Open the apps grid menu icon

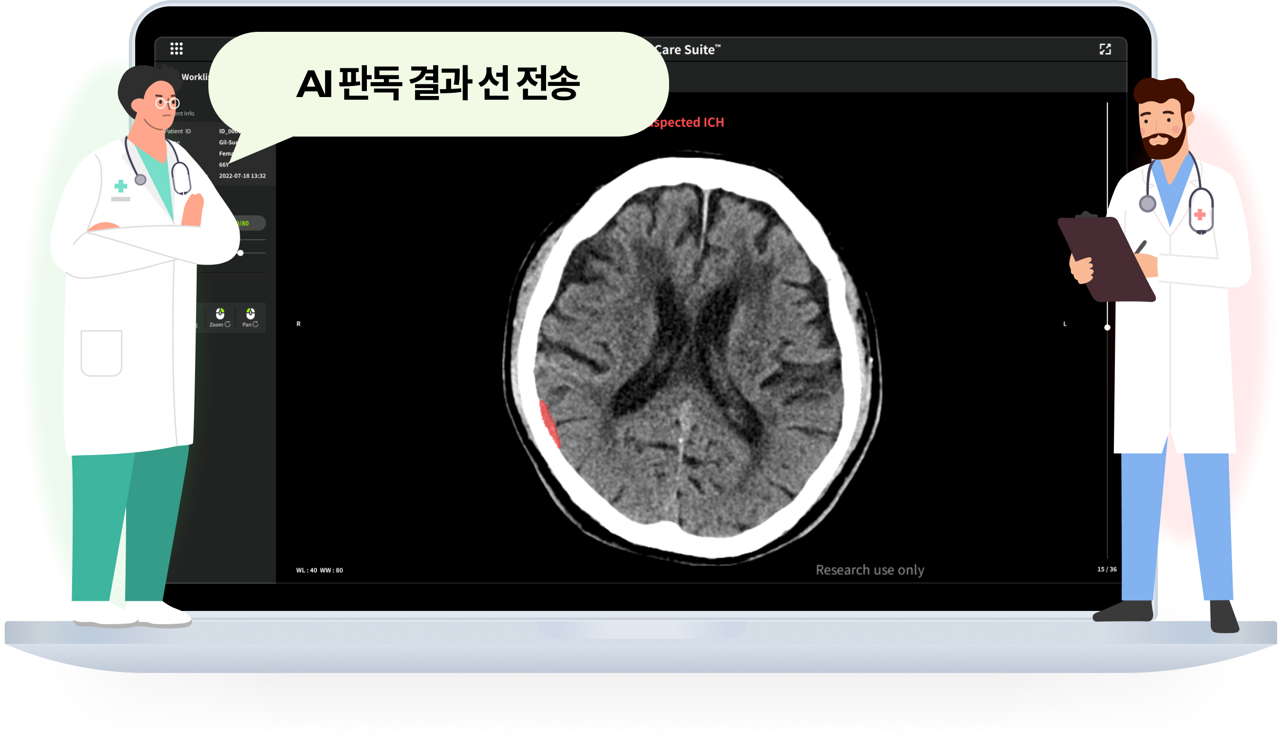177,49
